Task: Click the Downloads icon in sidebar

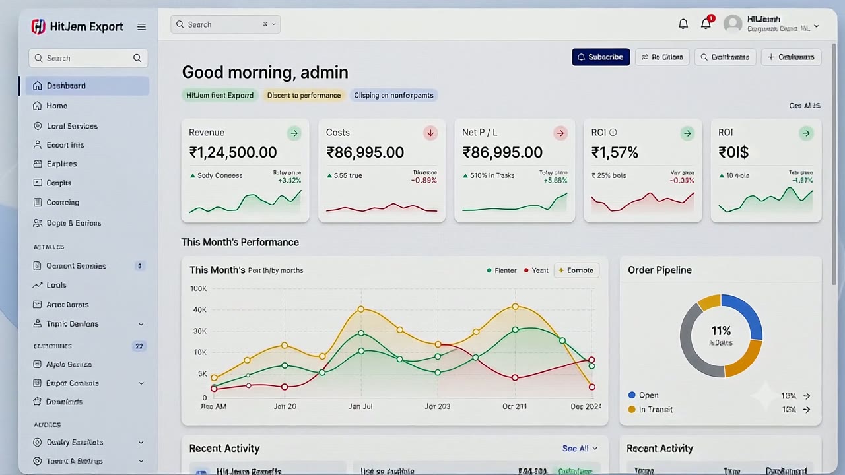Action: tap(38, 402)
